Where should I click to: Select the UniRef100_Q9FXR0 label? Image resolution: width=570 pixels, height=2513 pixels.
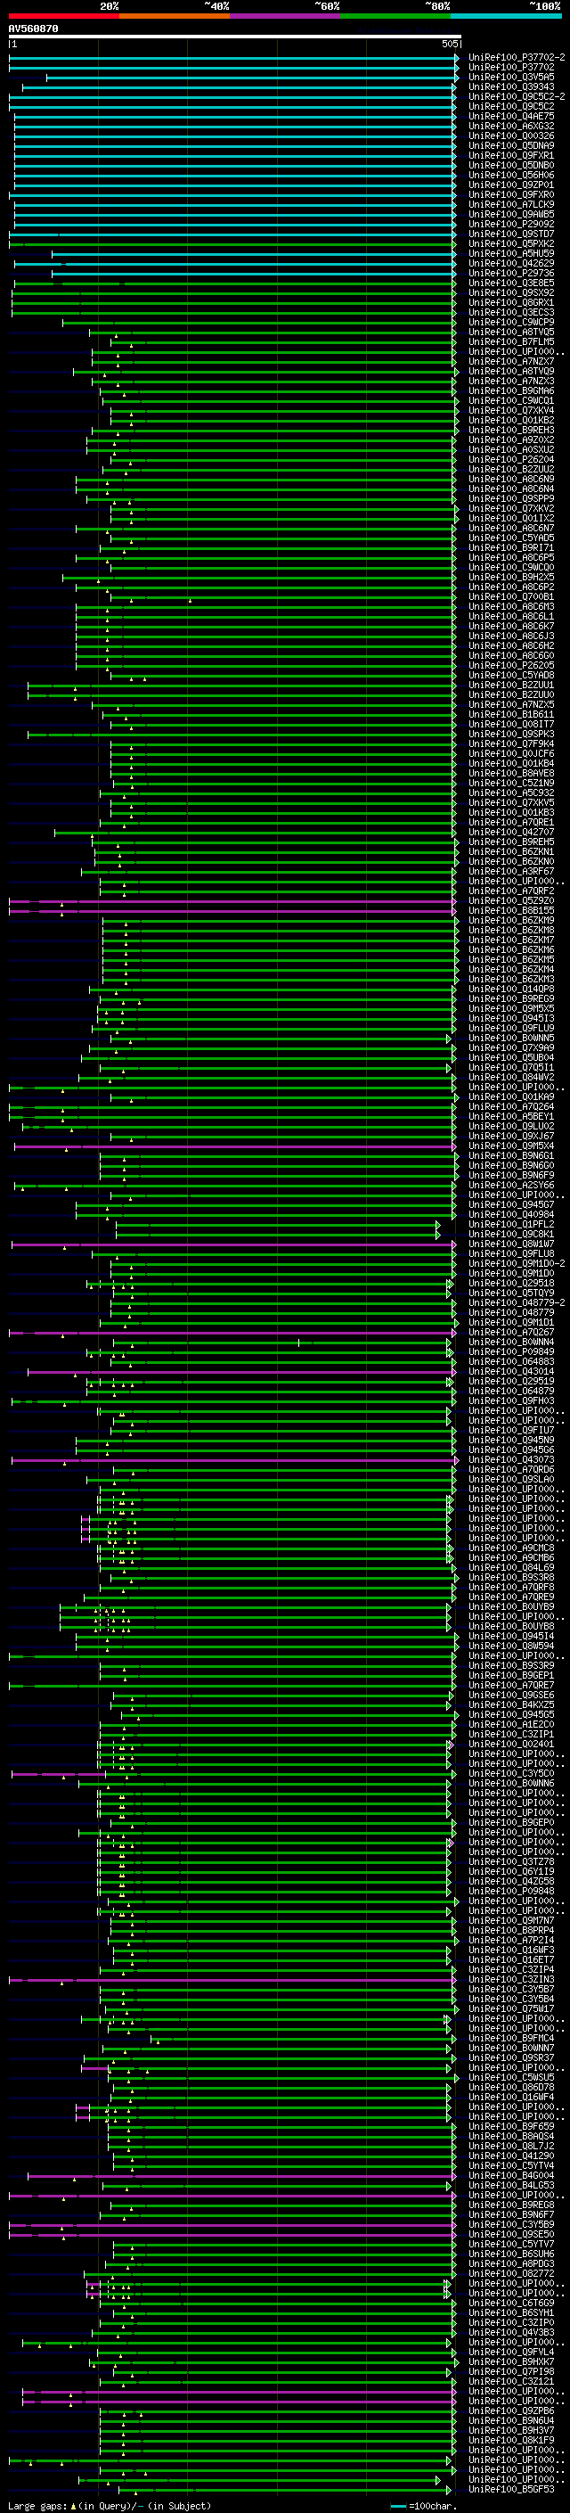(x=511, y=194)
